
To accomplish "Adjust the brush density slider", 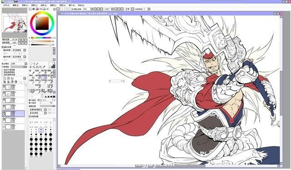I will click(48, 106).
